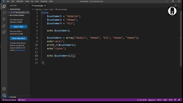Viewport: 183px width, 103px height.
Task: Click the Open Folder button
Action: coord(18,27)
